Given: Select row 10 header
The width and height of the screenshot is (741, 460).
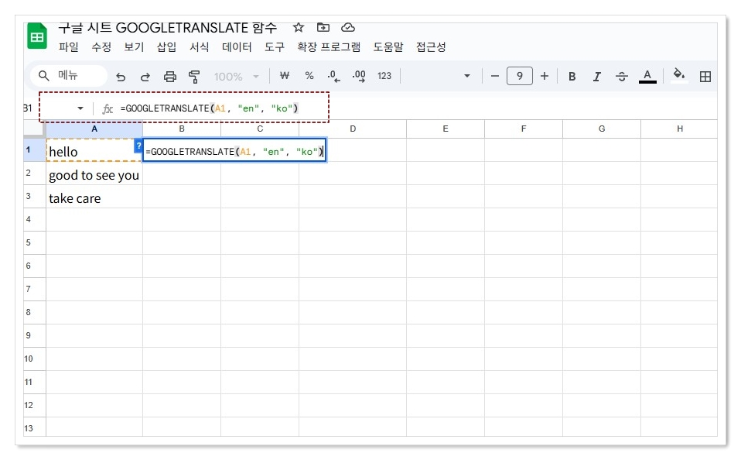Looking at the screenshot, I should (35, 359).
